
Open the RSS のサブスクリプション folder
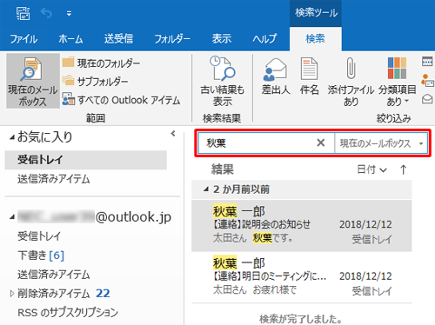point(68,313)
